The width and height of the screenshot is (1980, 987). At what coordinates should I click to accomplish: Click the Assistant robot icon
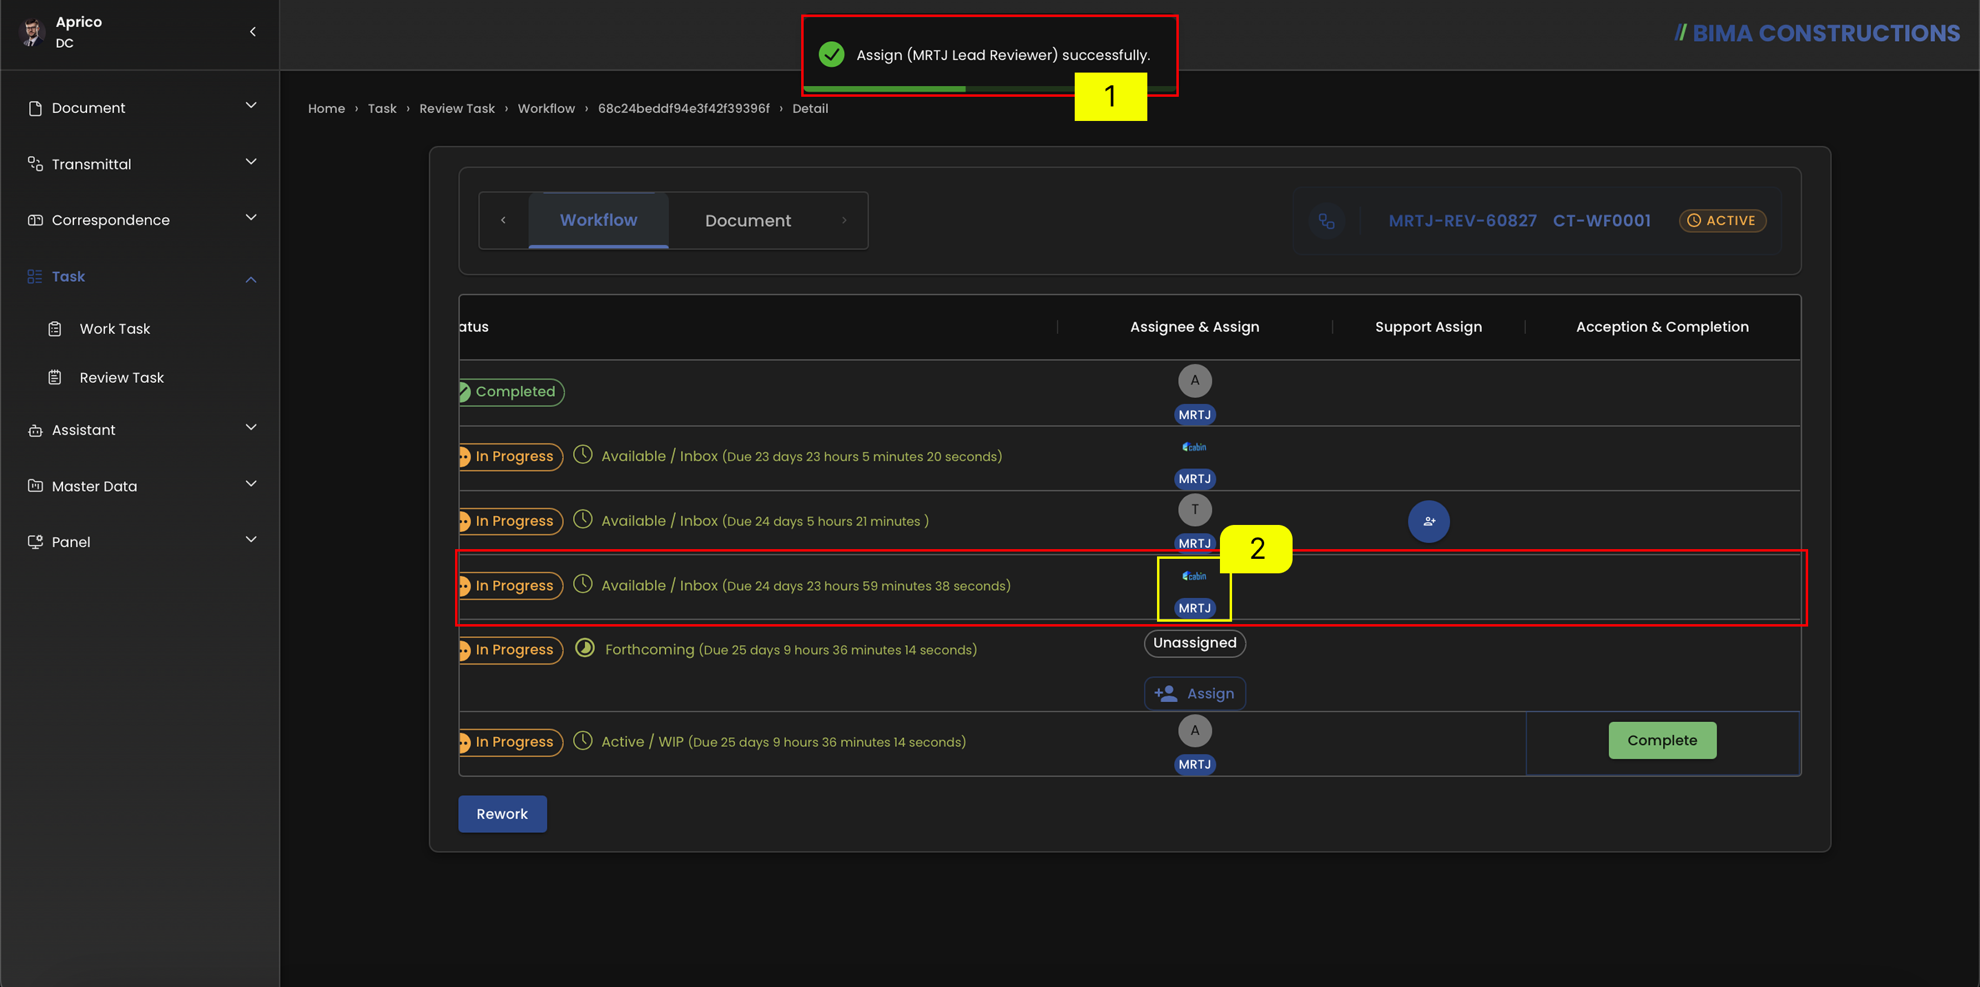pos(34,430)
